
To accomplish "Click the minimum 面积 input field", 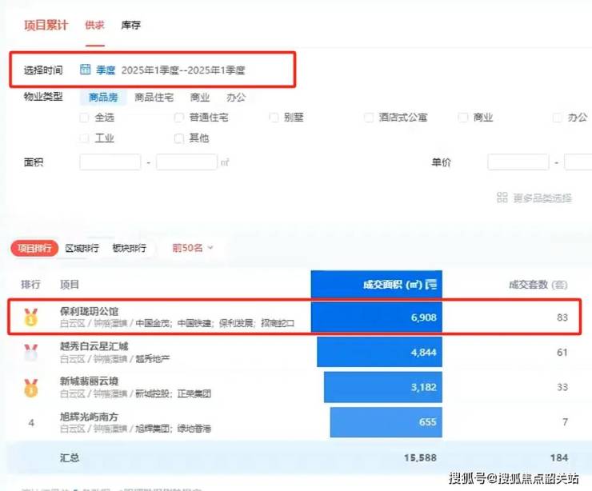I will (x=110, y=162).
